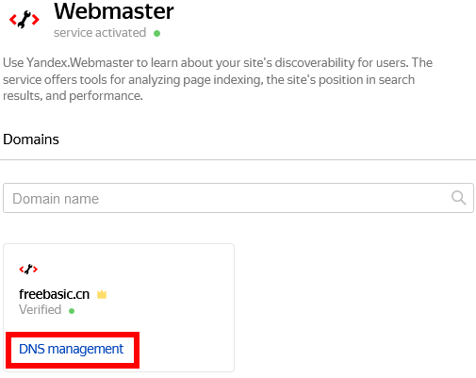476x378 pixels.
Task: Open the DNS management link
Action: (x=71, y=349)
